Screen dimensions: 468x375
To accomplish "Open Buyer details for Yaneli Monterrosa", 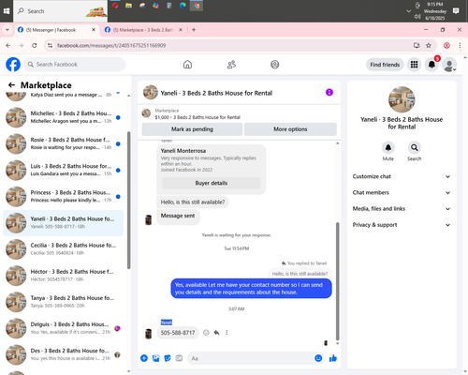I will (212, 183).
